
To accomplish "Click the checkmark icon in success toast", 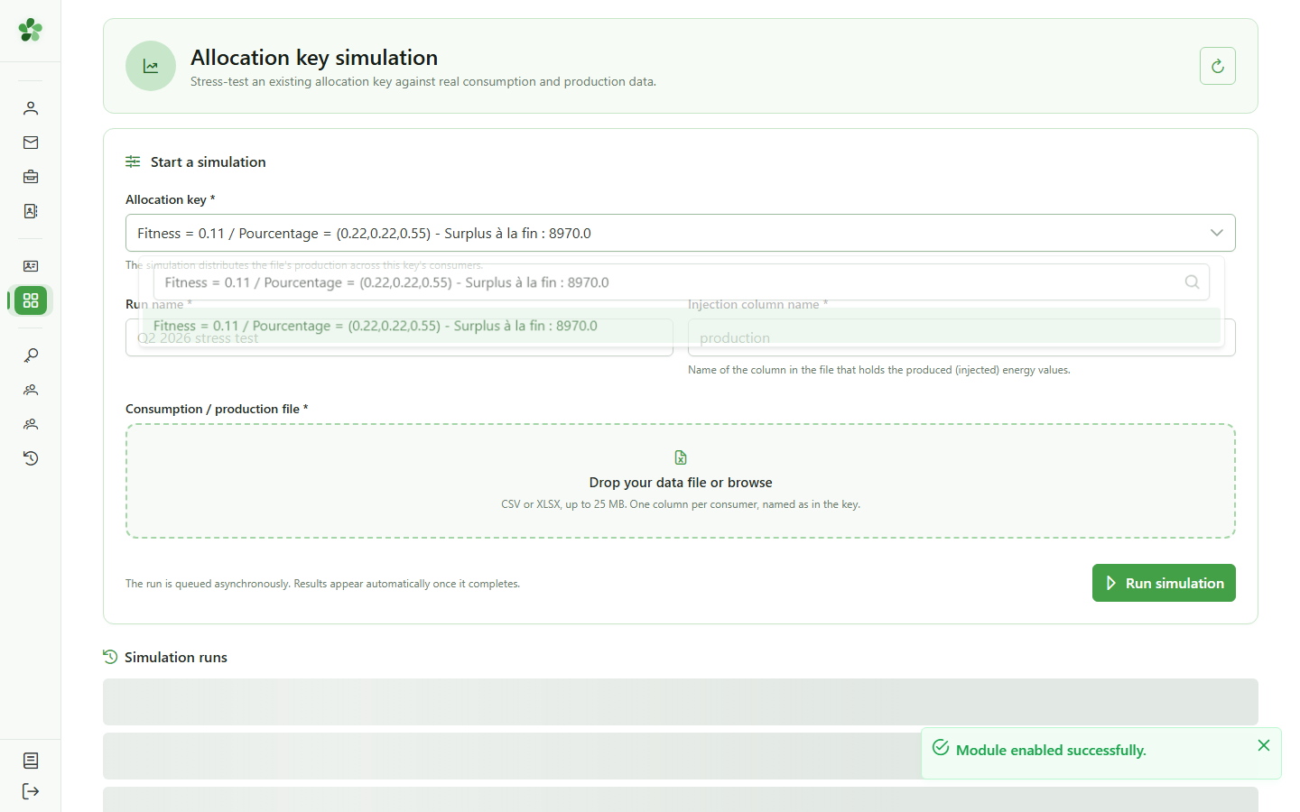I will click(941, 748).
